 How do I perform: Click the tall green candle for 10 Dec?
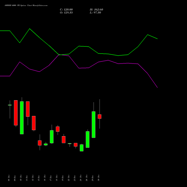point(22,118)
